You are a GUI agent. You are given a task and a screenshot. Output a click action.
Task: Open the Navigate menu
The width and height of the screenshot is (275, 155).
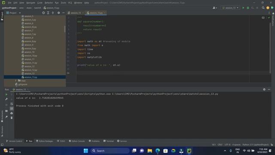coord(31,3)
